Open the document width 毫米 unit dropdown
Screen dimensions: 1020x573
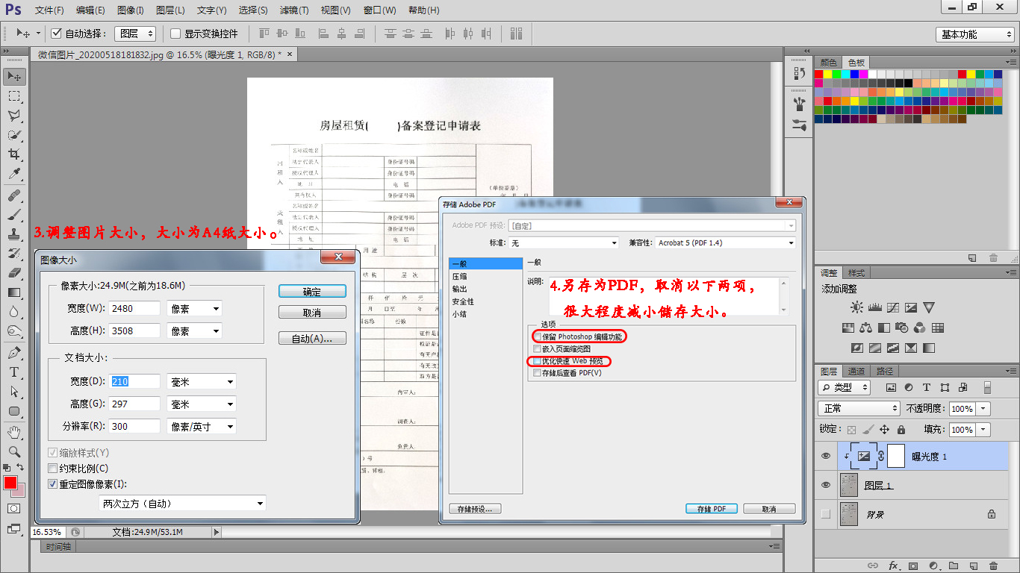pos(202,381)
